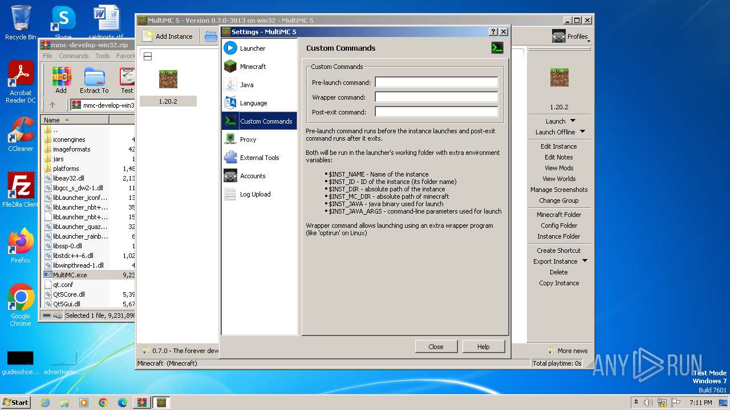Image resolution: width=730 pixels, height=410 pixels.
Task: Open Recycle Bin desktop icon
Action: pyautogui.click(x=21, y=23)
